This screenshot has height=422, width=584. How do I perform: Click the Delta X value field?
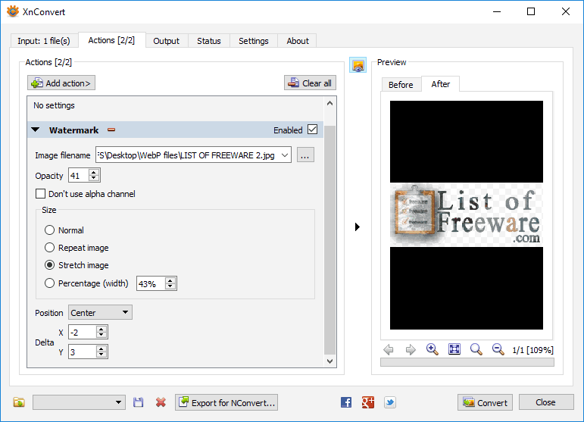(83, 332)
